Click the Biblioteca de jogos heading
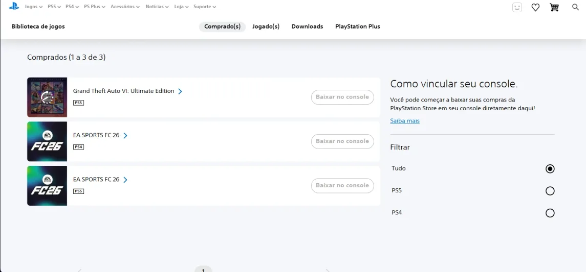The image size is (586, 272). pos(38,27)
